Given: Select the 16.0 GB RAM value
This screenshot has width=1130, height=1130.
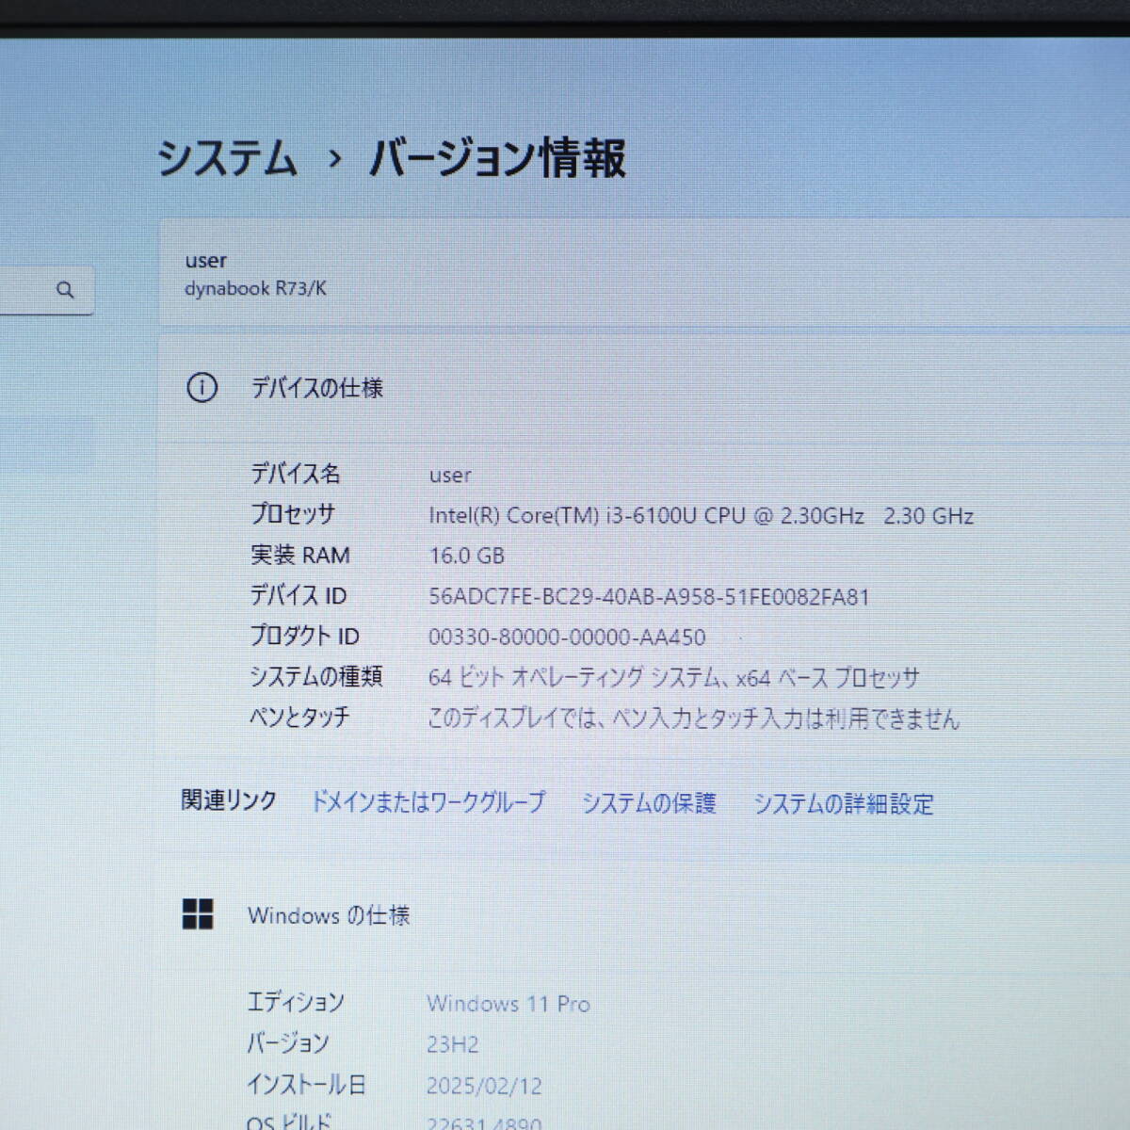Looking at the screenshot, I should 467,556.
